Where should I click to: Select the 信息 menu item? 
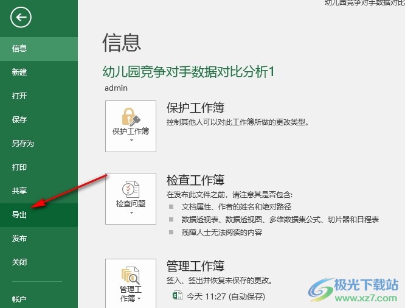pos(39,49)
